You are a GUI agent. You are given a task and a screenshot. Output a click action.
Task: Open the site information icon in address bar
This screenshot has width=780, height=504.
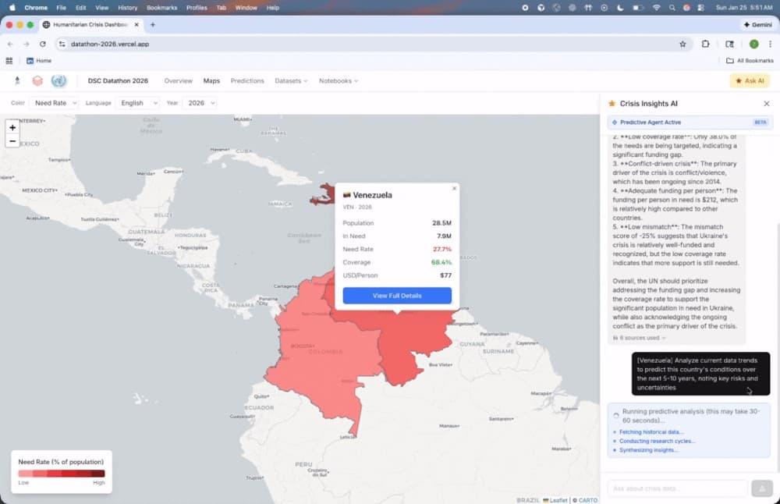coord(62,44)
